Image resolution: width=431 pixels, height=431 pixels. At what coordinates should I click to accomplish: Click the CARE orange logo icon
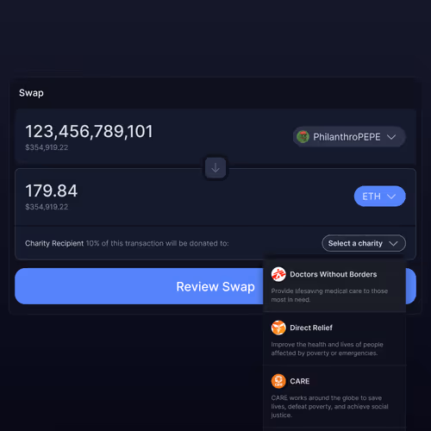[278, 381]
